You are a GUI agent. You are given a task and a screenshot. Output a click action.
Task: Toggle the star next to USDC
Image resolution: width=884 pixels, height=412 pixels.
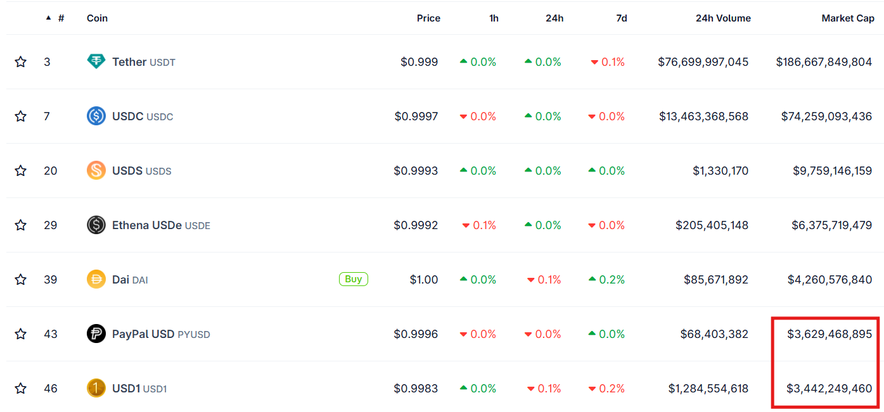click(21, 116)
